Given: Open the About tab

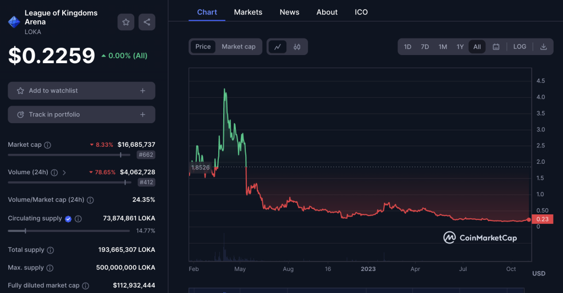Looking at the screenshot, I should (327, 12).
